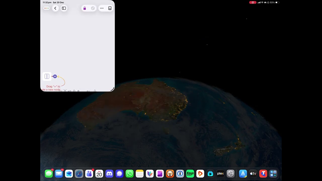The height and width of the screenshot is (181, 322).
Task: Open the Calendar app showing 20
Action: (99, 174)
